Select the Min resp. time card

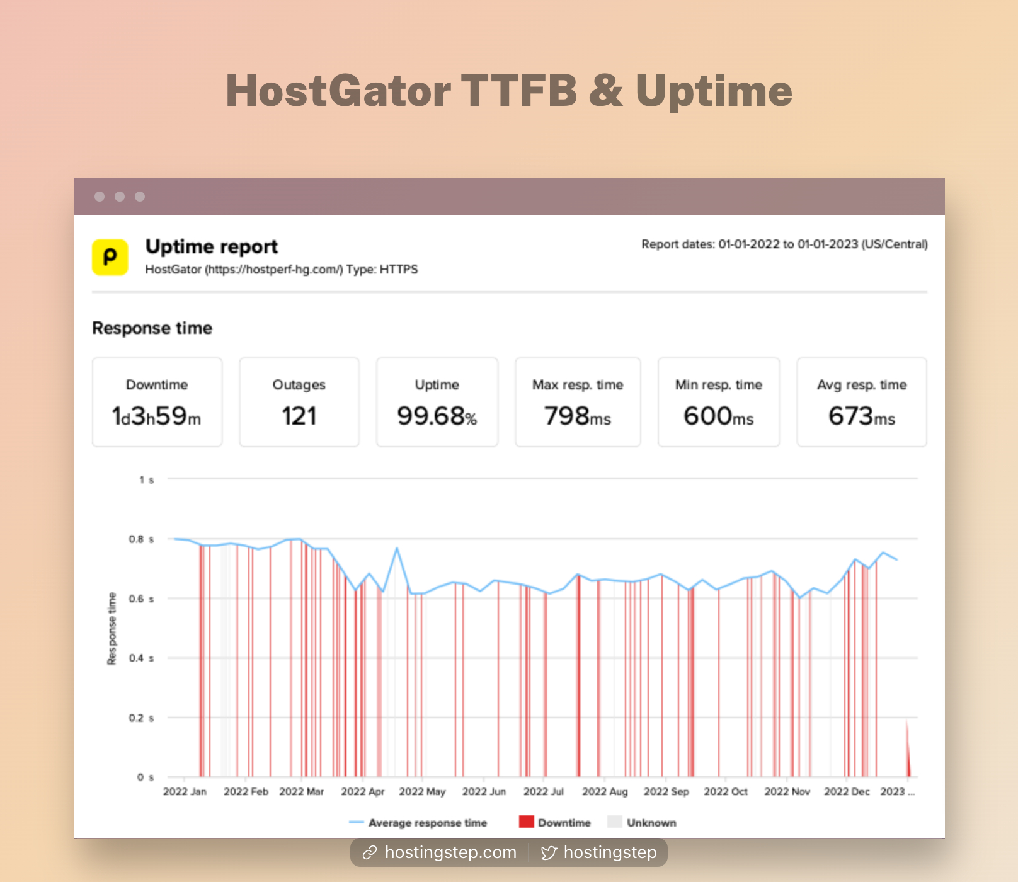point(719,402)
